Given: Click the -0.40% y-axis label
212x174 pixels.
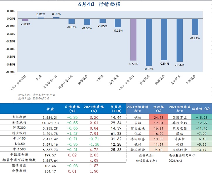Looking at the screenshot, I should pos(11,49).
